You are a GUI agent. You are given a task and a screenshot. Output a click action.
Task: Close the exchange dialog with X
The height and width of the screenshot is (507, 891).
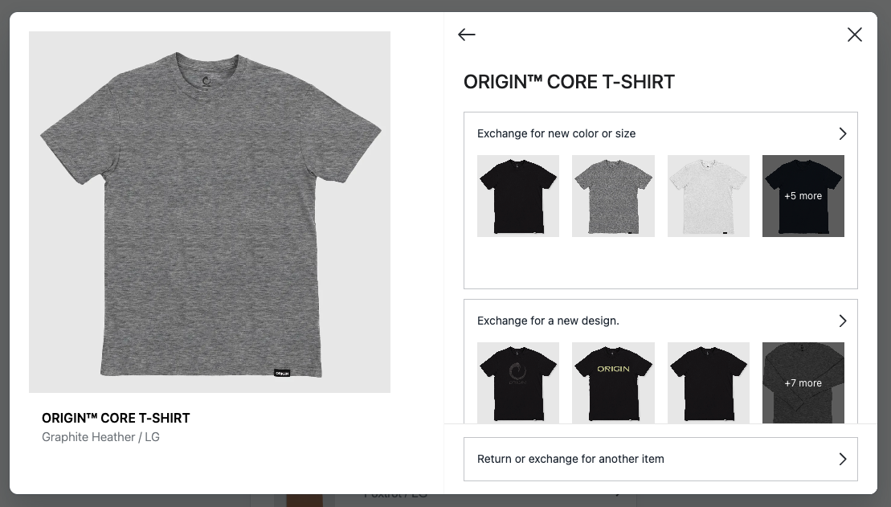click(x=855, y=35)
